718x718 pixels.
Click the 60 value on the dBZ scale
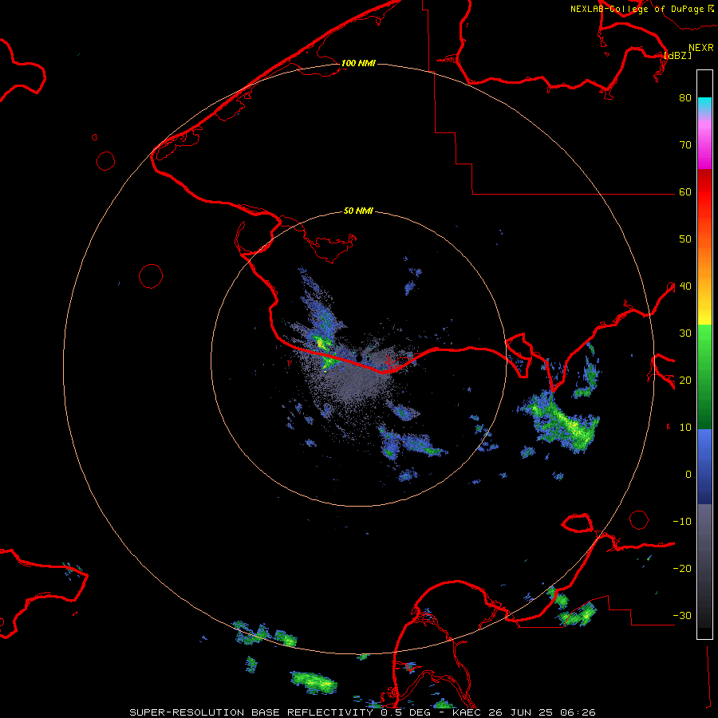click(x=685, y=192)
